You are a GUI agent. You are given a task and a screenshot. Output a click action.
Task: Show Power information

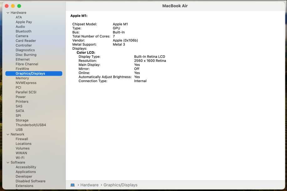(21, 97)
